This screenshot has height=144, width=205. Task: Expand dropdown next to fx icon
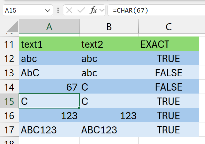(x=102, y=10)
